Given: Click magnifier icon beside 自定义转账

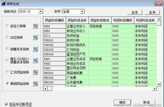Looking at the screenshot, I should click(35, 26).
